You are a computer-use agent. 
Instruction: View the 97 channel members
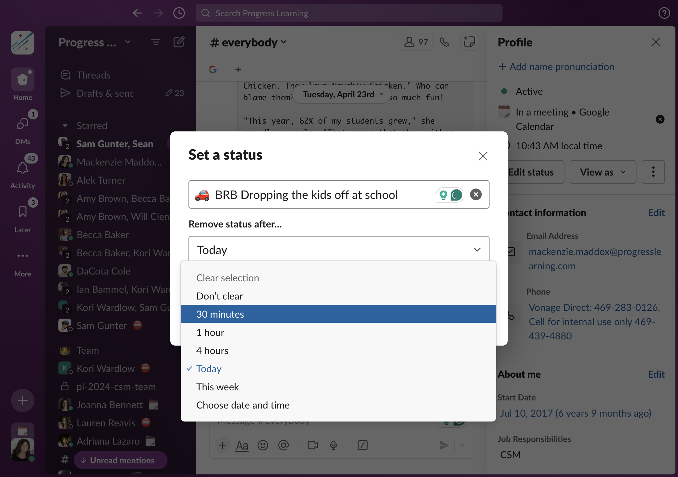[416, 42]
